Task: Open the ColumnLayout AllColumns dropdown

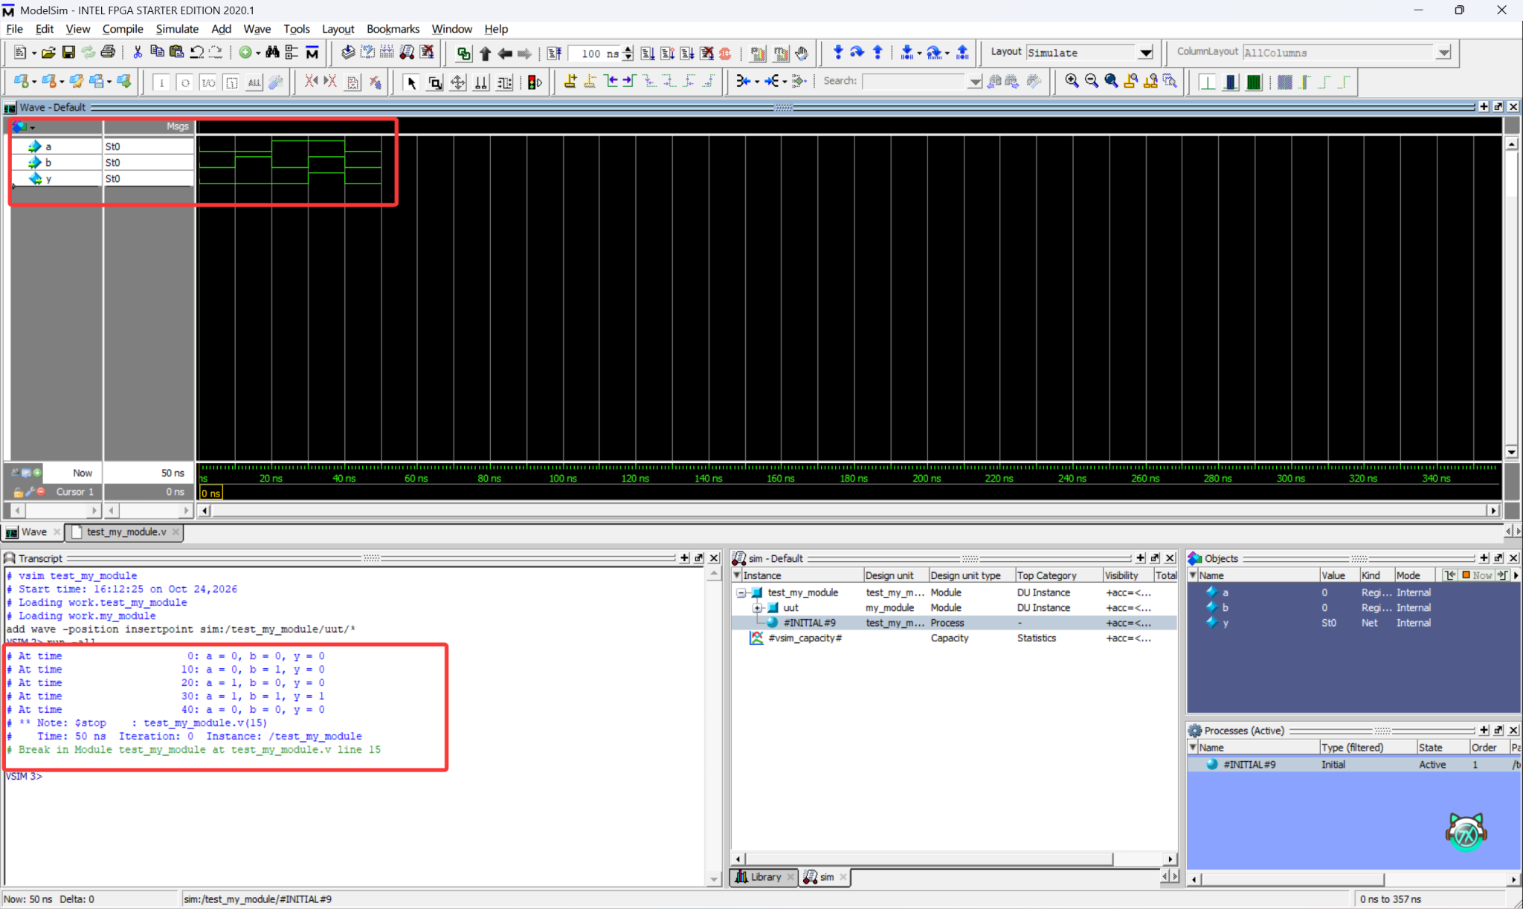Action: [1443, 53]
